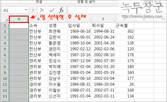Click the 소속 header cell
The image size is (167, 102).
(38, 25)
